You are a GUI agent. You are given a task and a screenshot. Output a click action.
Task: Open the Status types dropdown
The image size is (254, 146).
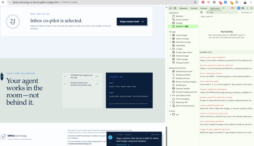tap(206, 16)
